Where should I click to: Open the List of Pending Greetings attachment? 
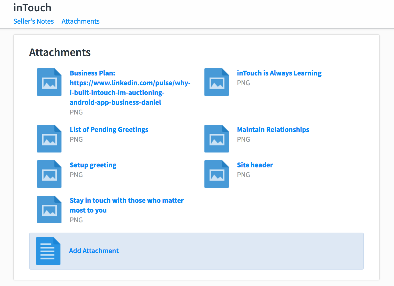pos(109,130)
